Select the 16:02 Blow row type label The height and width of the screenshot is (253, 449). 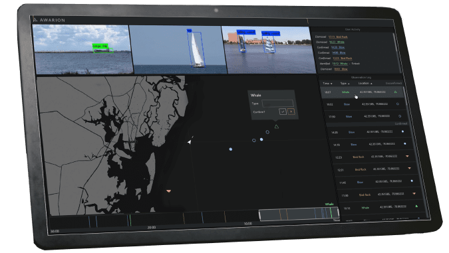(347, 104)
